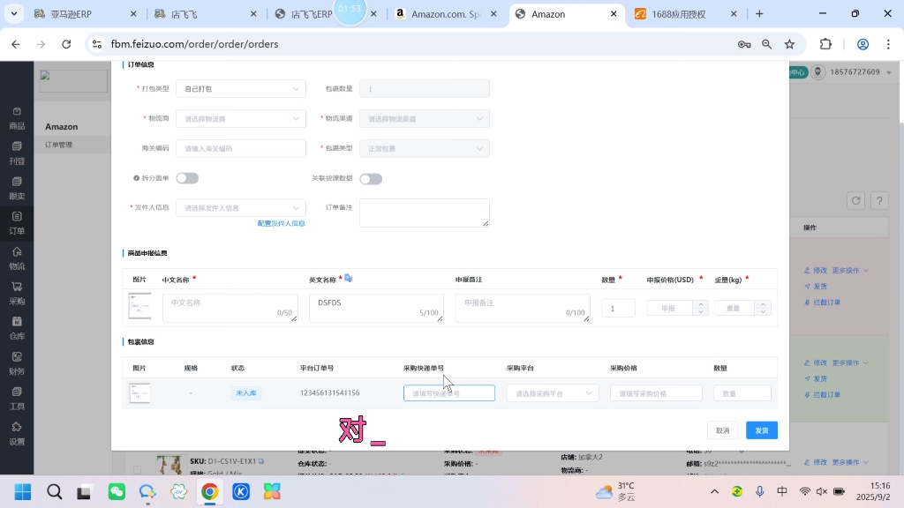
Task: Click the 未入库 status tag
Action: (x=246, y=392)
